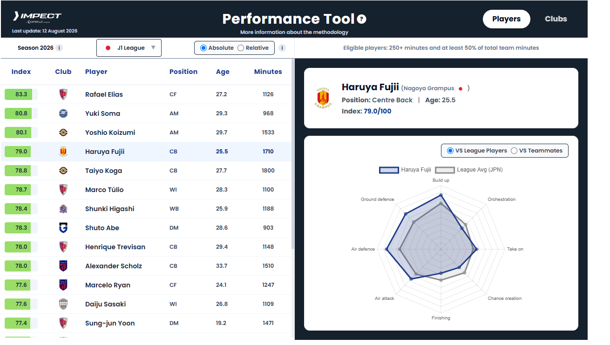Click Rafael Elias's club crest icon

(x=63, y=94)
